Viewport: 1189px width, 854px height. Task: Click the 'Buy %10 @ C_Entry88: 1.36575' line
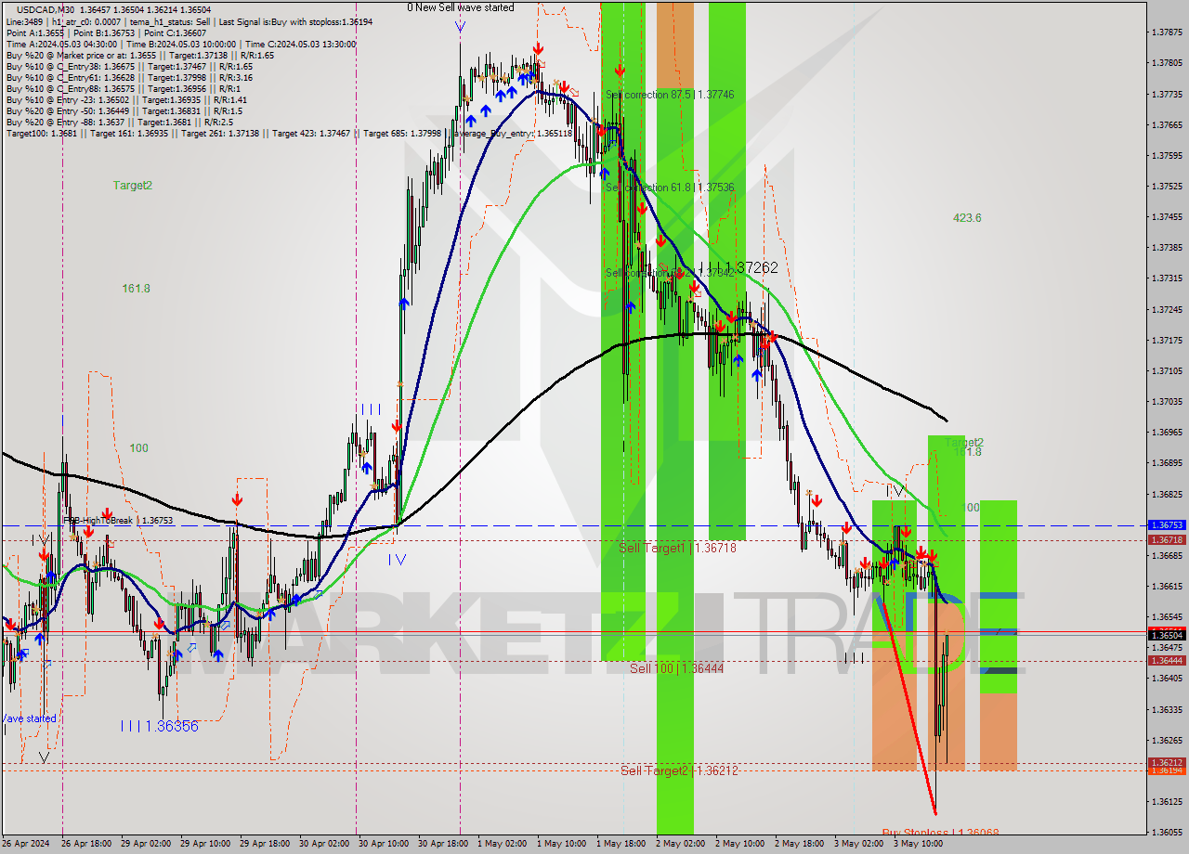point(123,89)
